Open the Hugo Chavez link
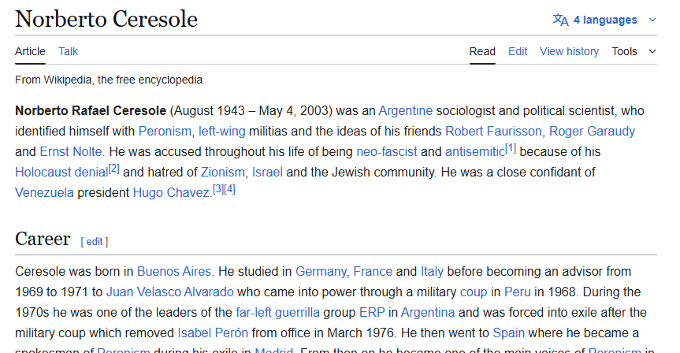This screenshot has width=680, height=353. (171, 192)
